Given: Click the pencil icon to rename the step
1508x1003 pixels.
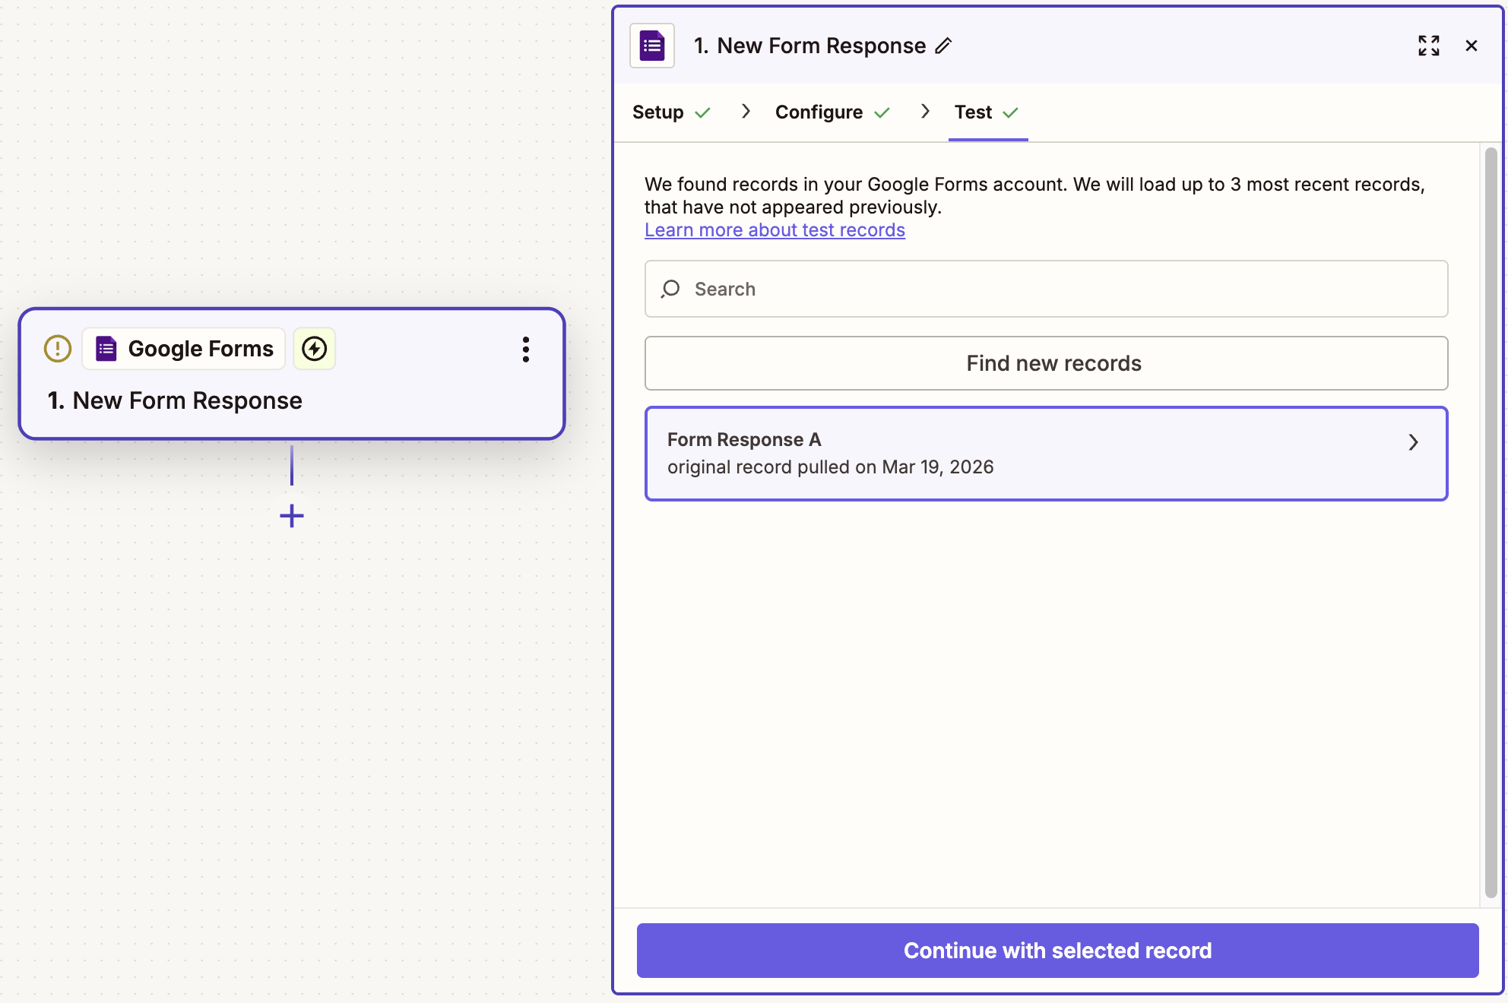Looking at the screenshot, I should coord(943,46).
